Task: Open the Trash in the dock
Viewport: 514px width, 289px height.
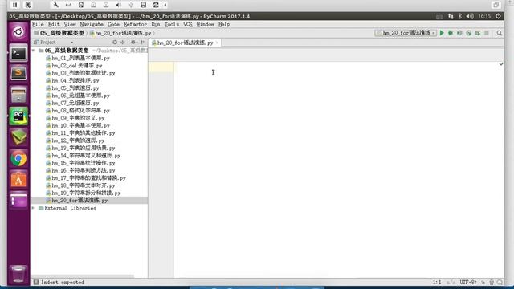Action: tap(18, 274)
